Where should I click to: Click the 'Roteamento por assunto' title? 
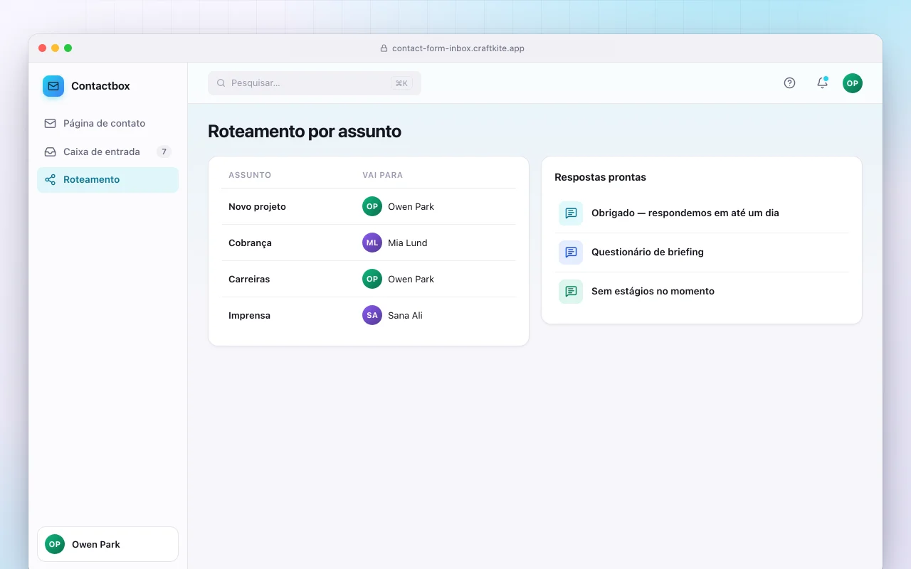coord(305,131)
